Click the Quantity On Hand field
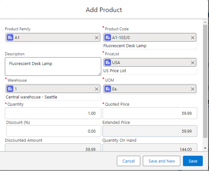 (150, 148)
